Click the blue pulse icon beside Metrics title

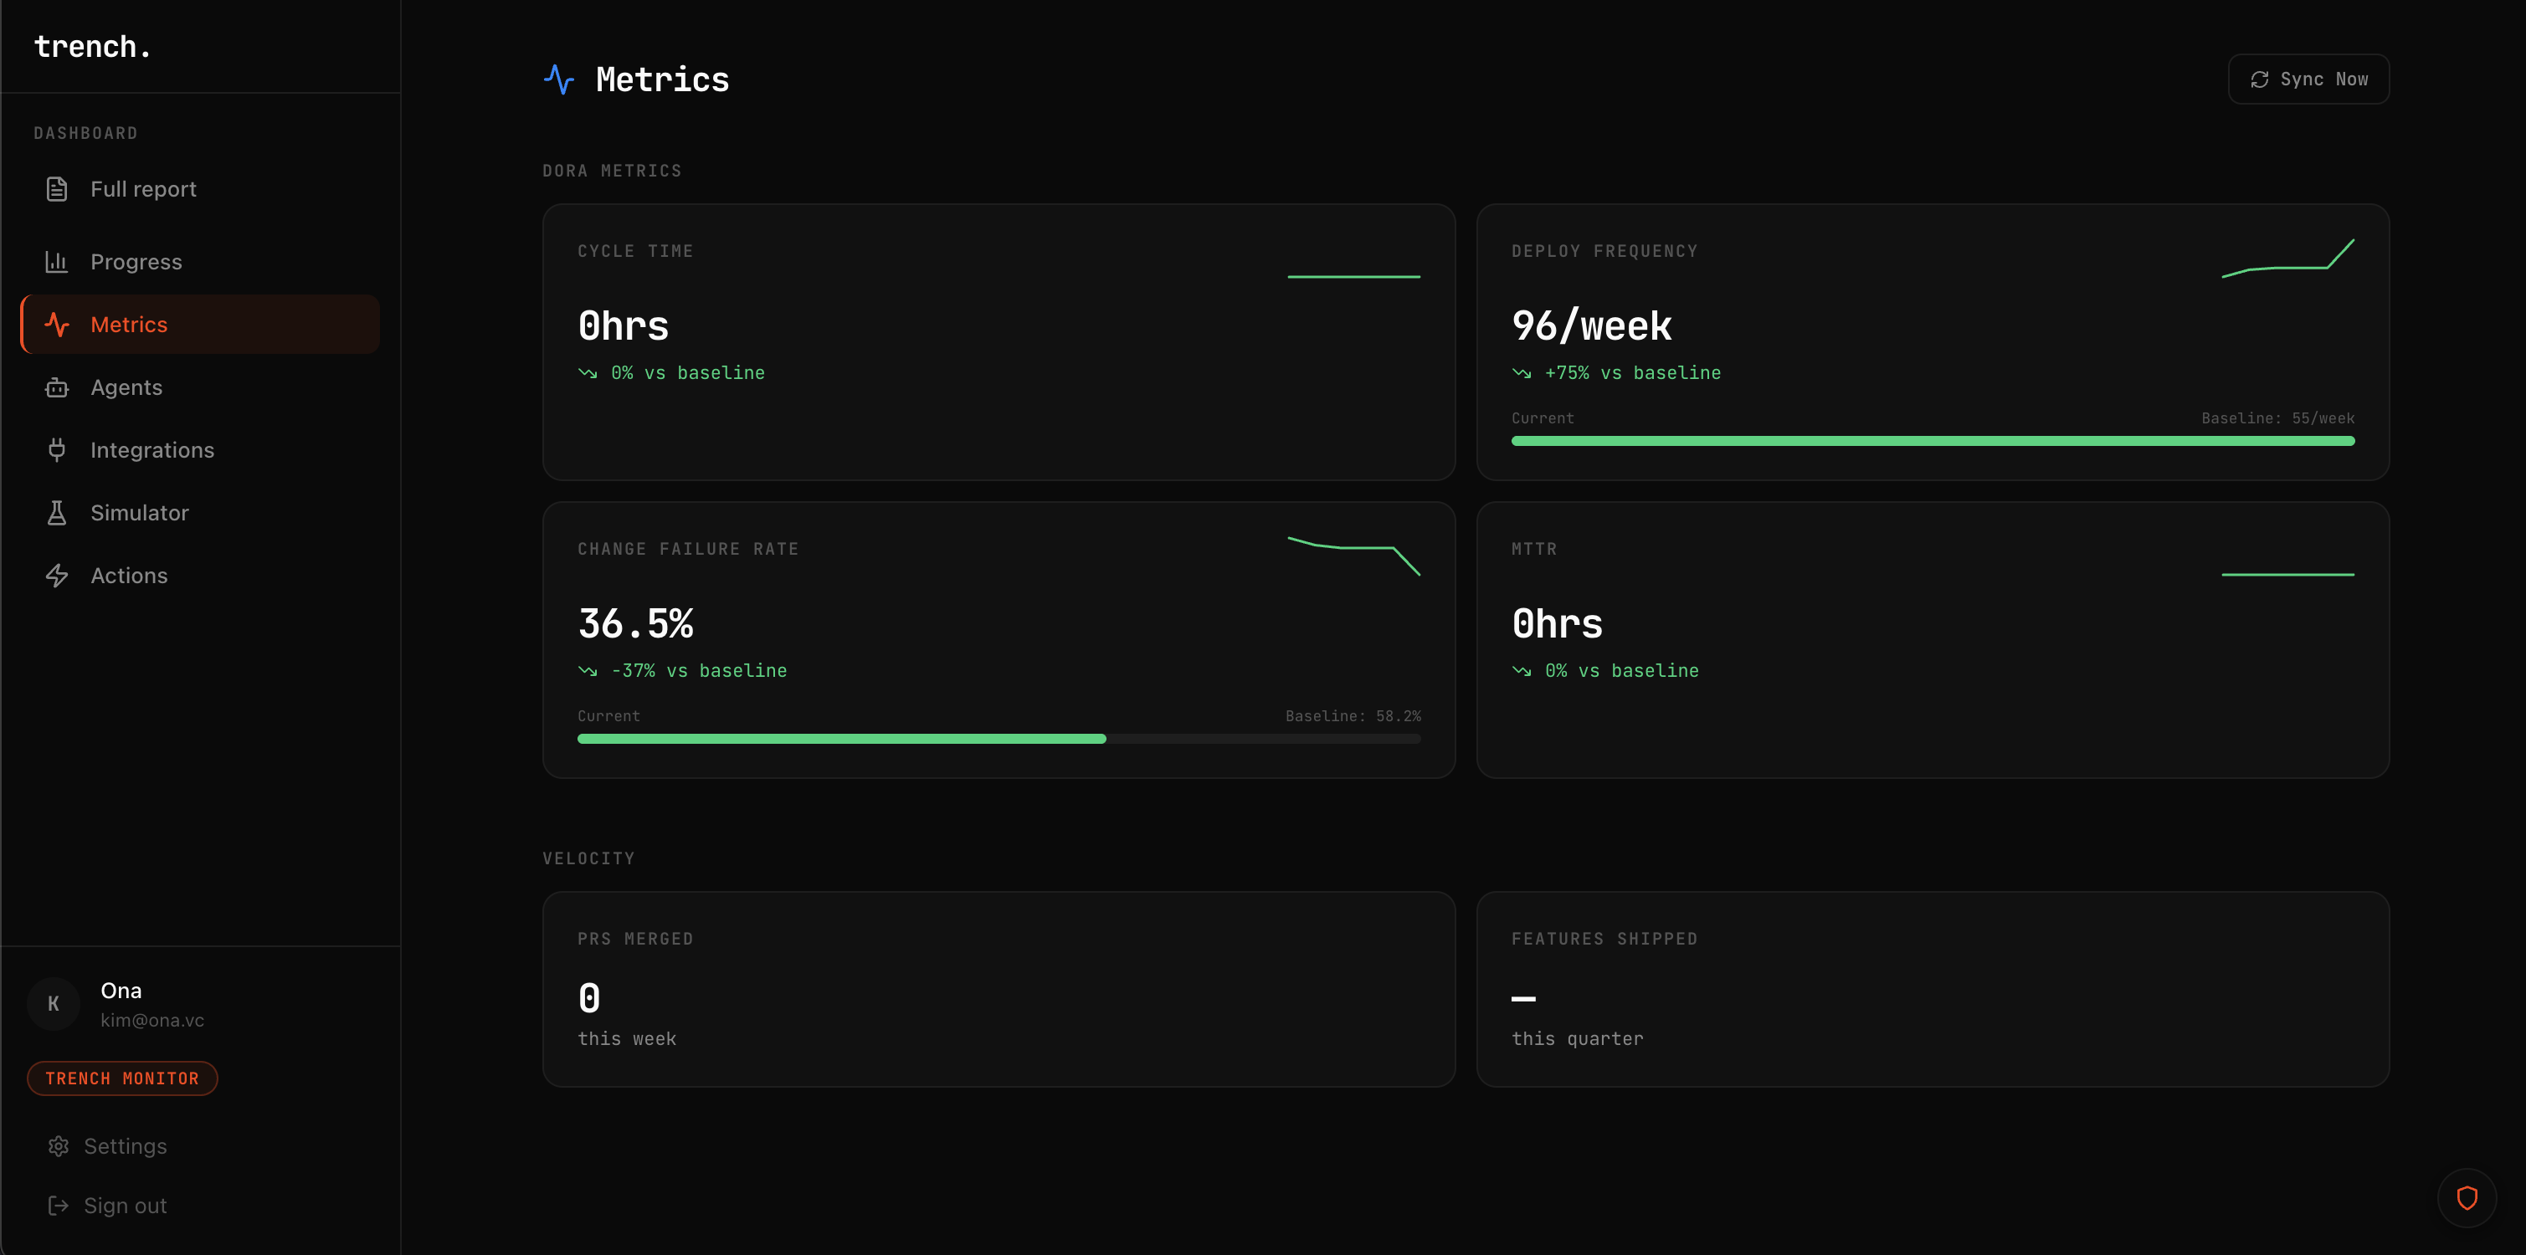click(559, 79)
